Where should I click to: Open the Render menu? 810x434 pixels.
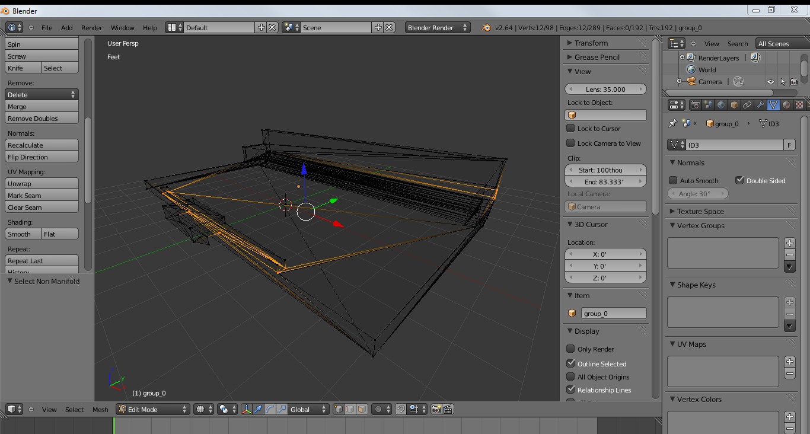click(x=92, y=28)
